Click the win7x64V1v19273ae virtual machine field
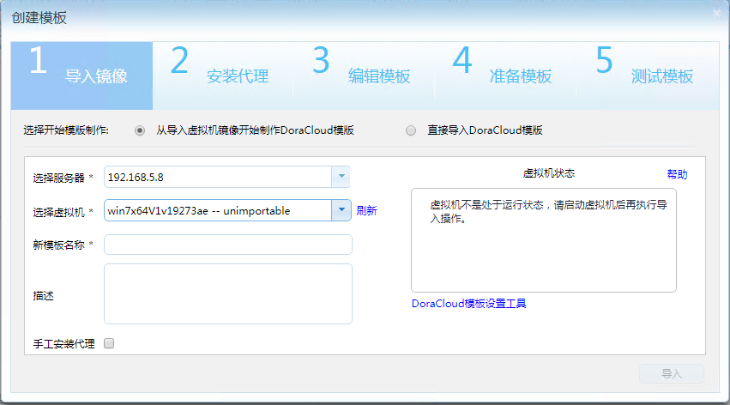The width and height of the screenshot is (730, 405). pos(218,210)
